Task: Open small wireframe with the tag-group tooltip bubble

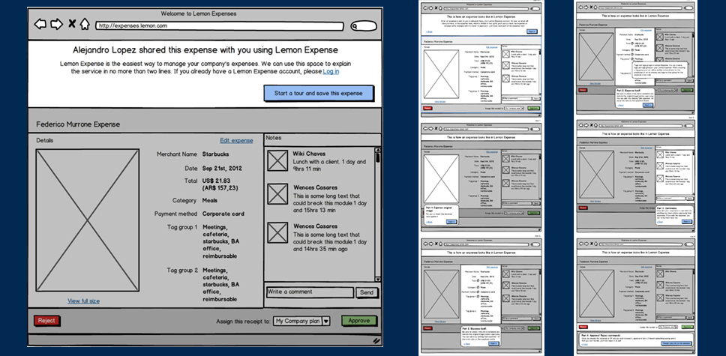Action: tap(636, 58)
